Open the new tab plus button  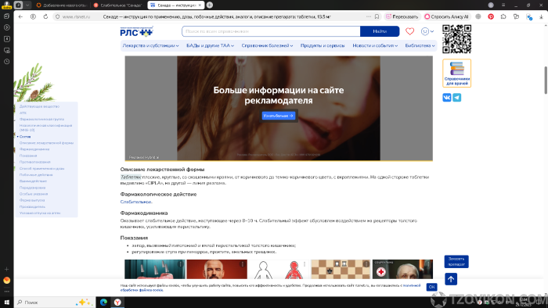point(210,5)
